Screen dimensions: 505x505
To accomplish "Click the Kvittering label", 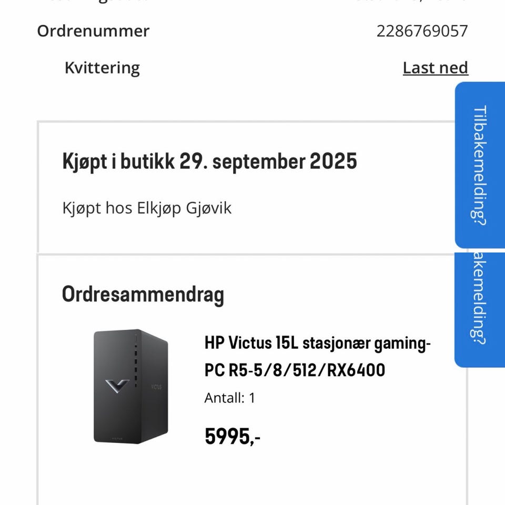I will [102, 68].
